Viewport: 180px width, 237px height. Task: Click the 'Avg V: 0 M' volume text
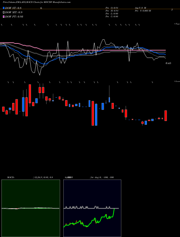(140, 8)
